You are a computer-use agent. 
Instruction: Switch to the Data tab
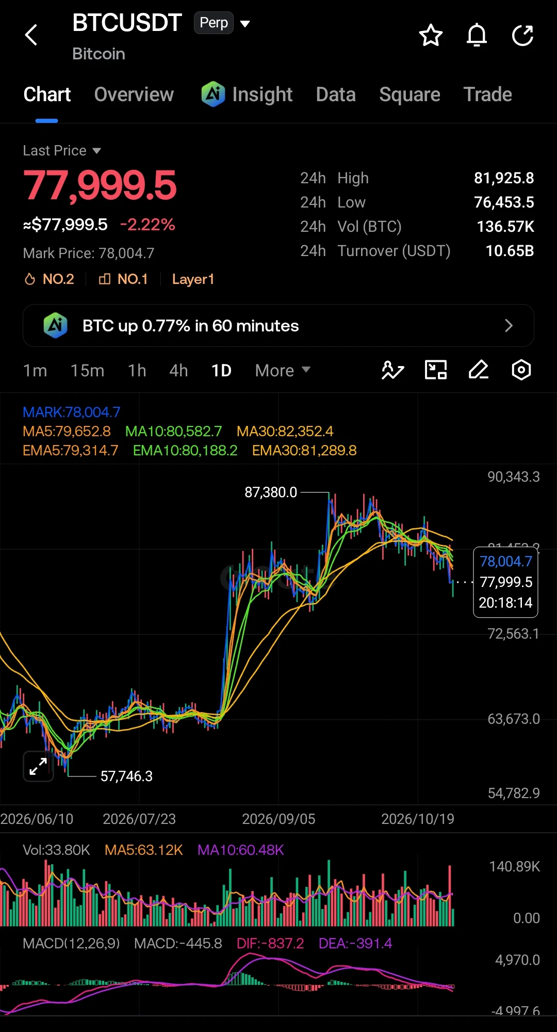click(336, 94)
